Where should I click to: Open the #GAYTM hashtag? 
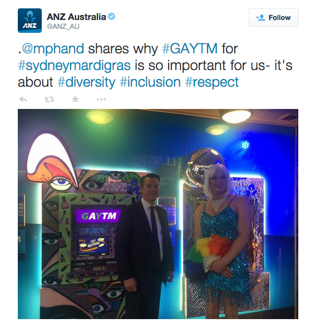pyautogui.click(x=190, y=48)
